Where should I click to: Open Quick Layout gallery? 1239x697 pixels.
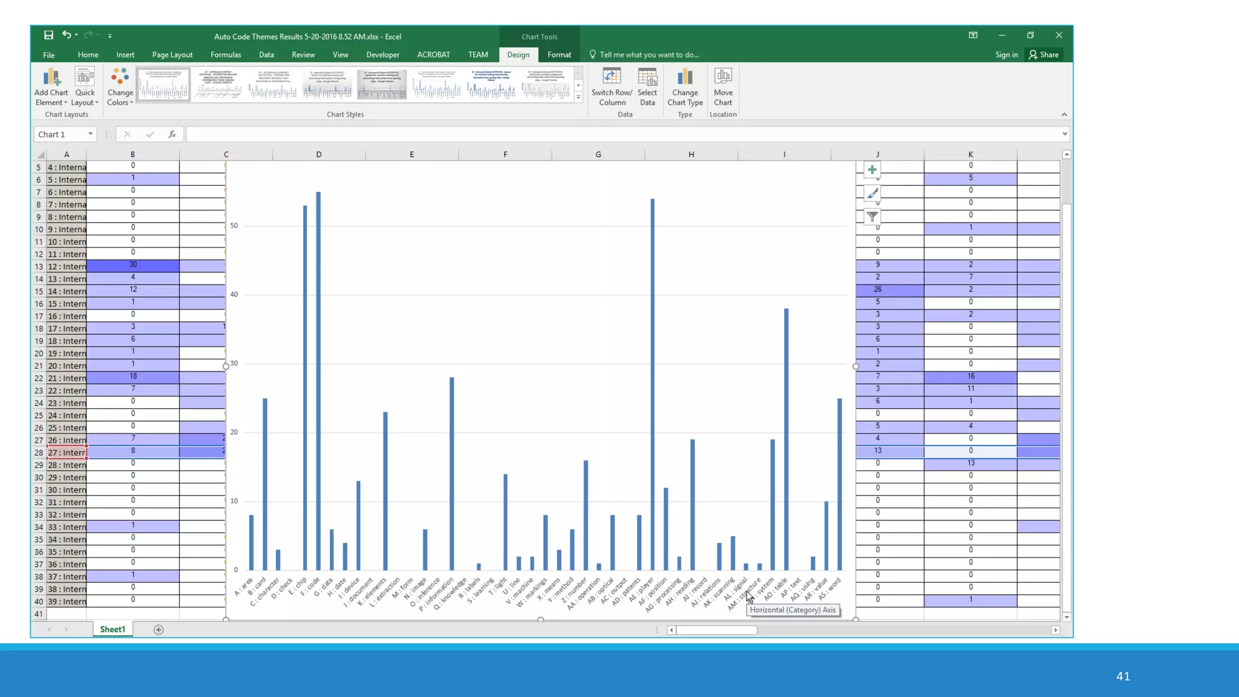85,87
